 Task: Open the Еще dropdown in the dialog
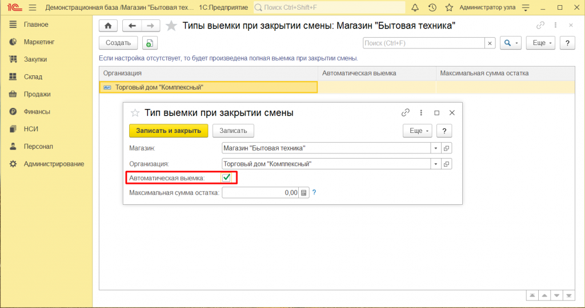418,131
